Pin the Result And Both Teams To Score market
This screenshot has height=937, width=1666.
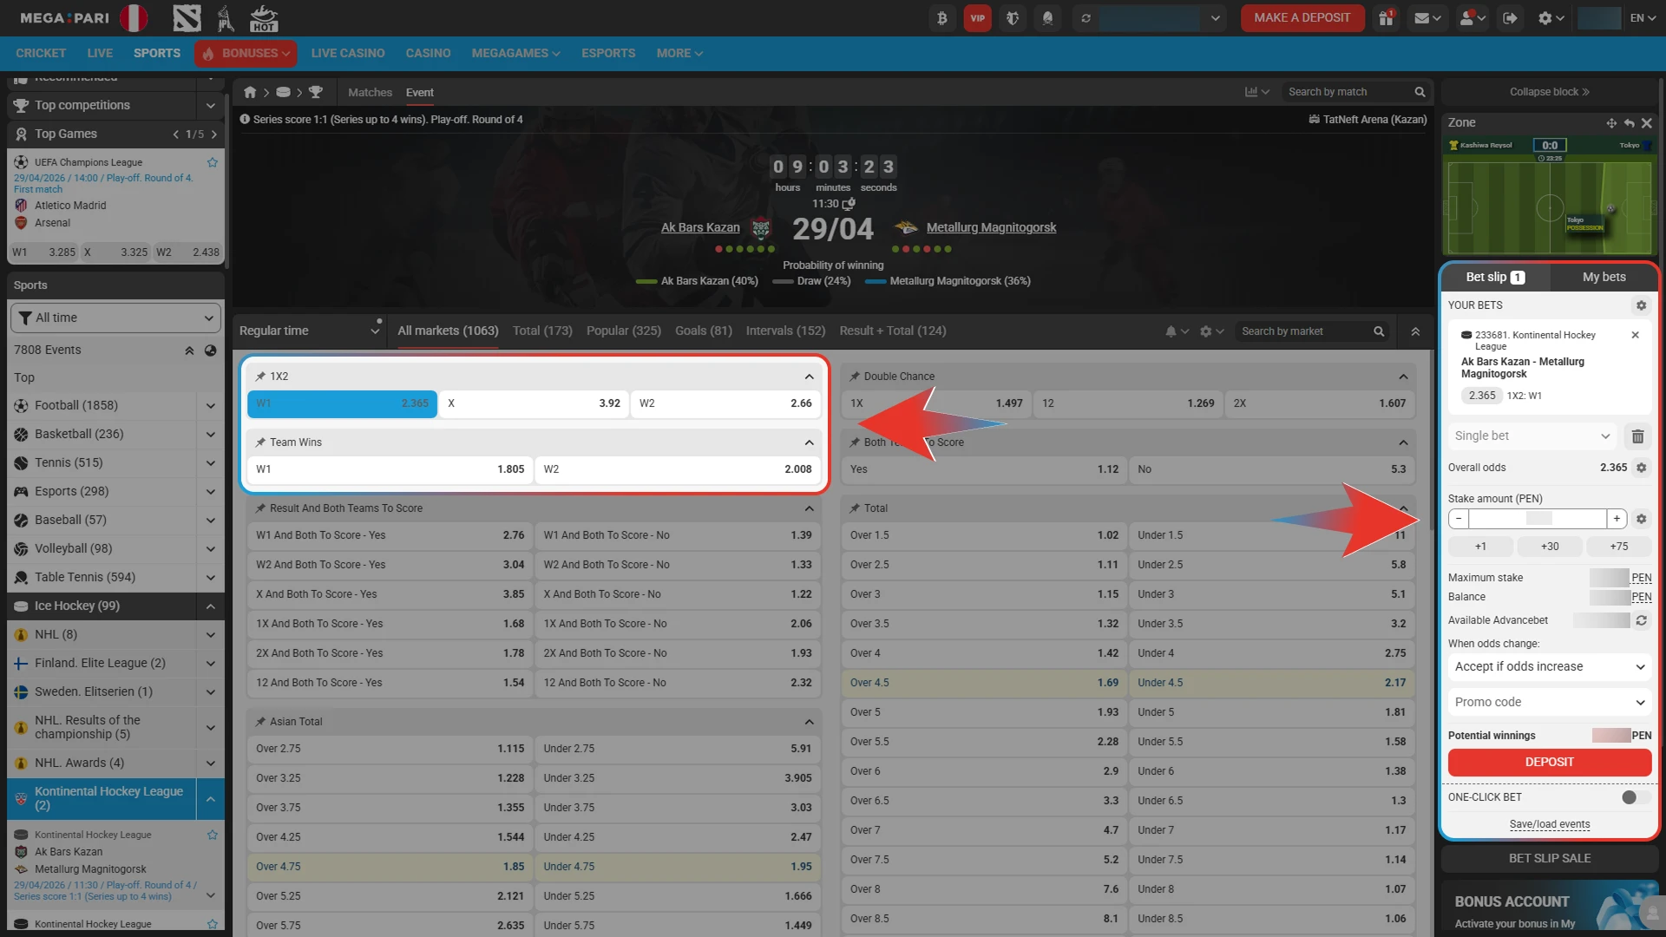260,508
